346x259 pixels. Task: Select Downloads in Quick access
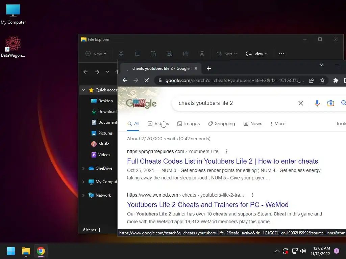(x=104, y=111)
